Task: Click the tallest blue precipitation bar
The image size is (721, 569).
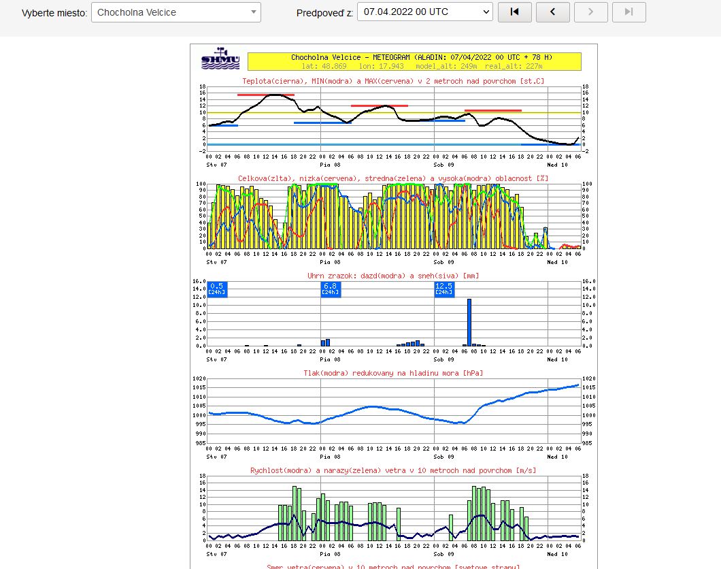Action: (x=469, y=323)
